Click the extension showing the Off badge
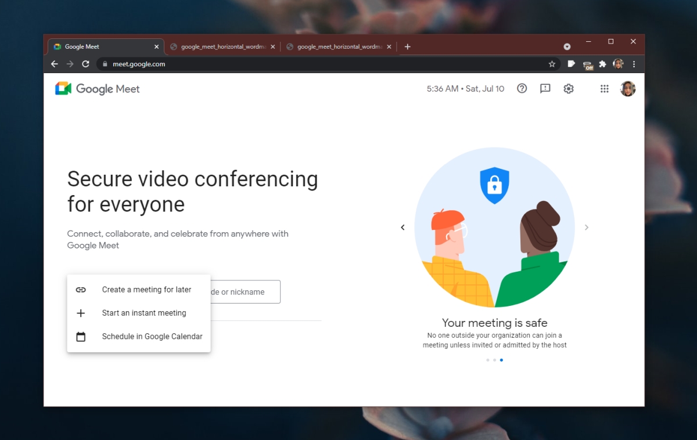Viewport: 697px width, 440px height. pyautogui.click(x=587, y=64)
